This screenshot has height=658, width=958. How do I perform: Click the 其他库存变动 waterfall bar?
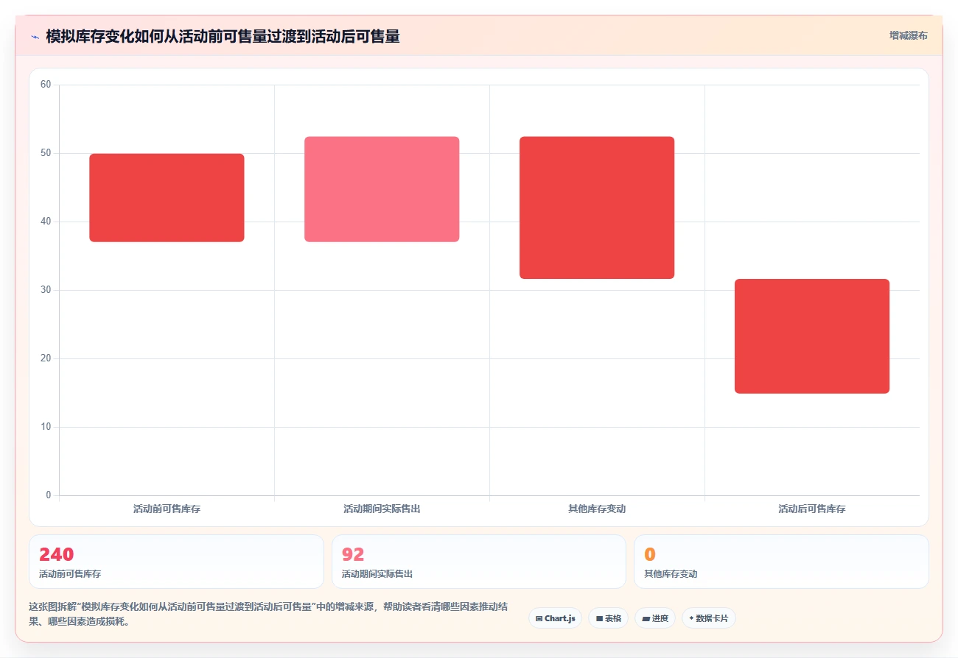597,208
